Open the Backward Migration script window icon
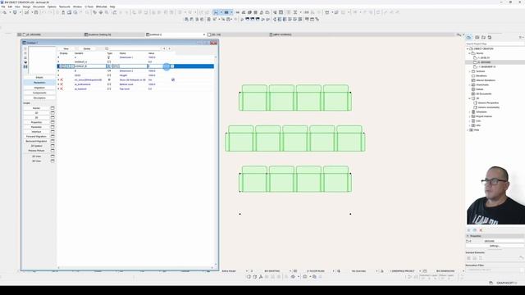The image size is (525, 295). [x=52, y=141]
